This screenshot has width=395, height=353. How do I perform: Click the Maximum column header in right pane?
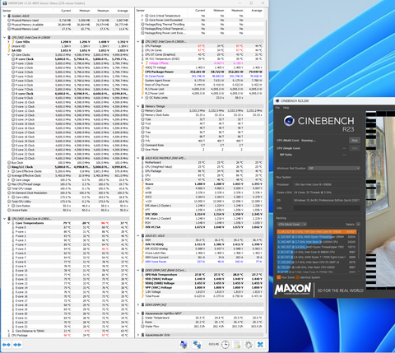237,11
